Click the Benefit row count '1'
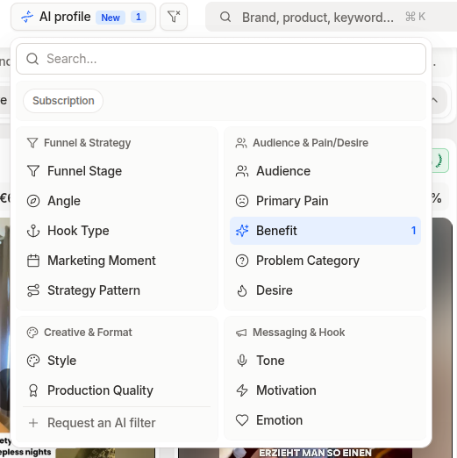 (413, 231)
